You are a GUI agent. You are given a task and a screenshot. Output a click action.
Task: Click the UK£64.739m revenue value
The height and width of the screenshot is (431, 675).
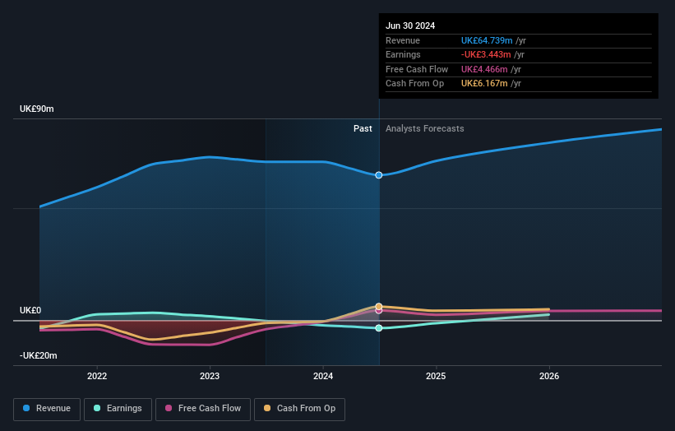pos(487,40)
